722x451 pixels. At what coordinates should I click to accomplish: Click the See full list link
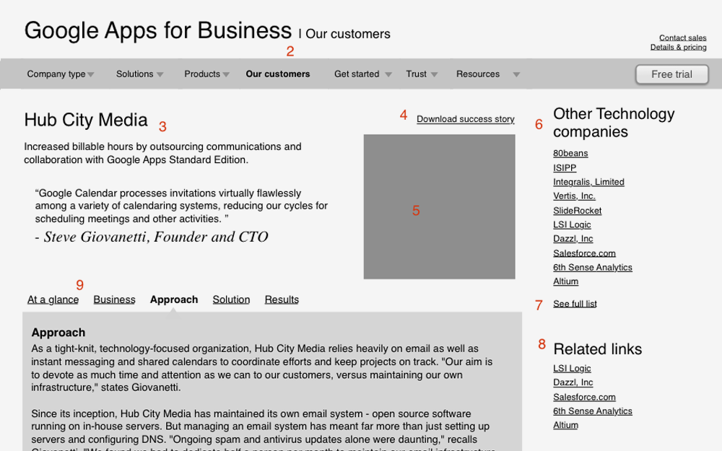pyautogui.click(x=575, y=304)
